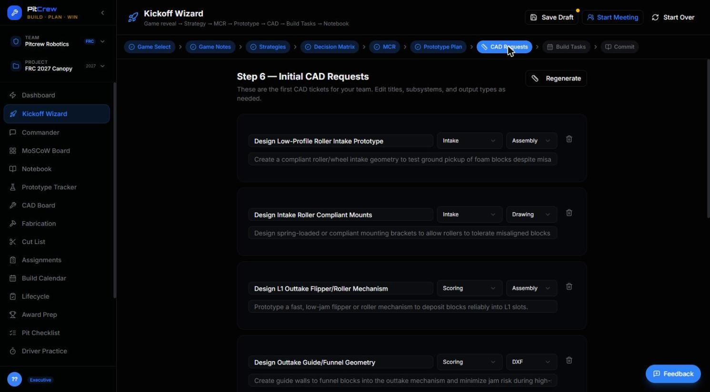Open the user avatar in sidebar footer

click(x=14, y=379)
